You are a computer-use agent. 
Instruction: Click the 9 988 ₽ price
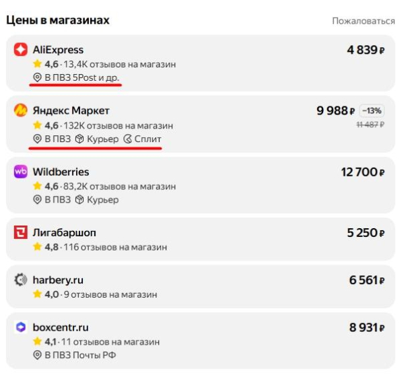click(335, 111)
